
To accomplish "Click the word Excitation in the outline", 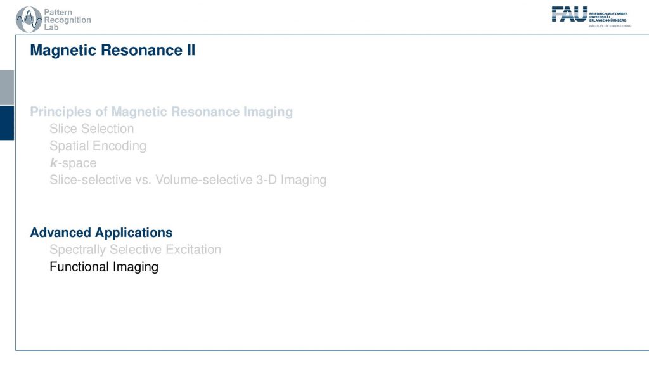I will [x=193, y=250].
